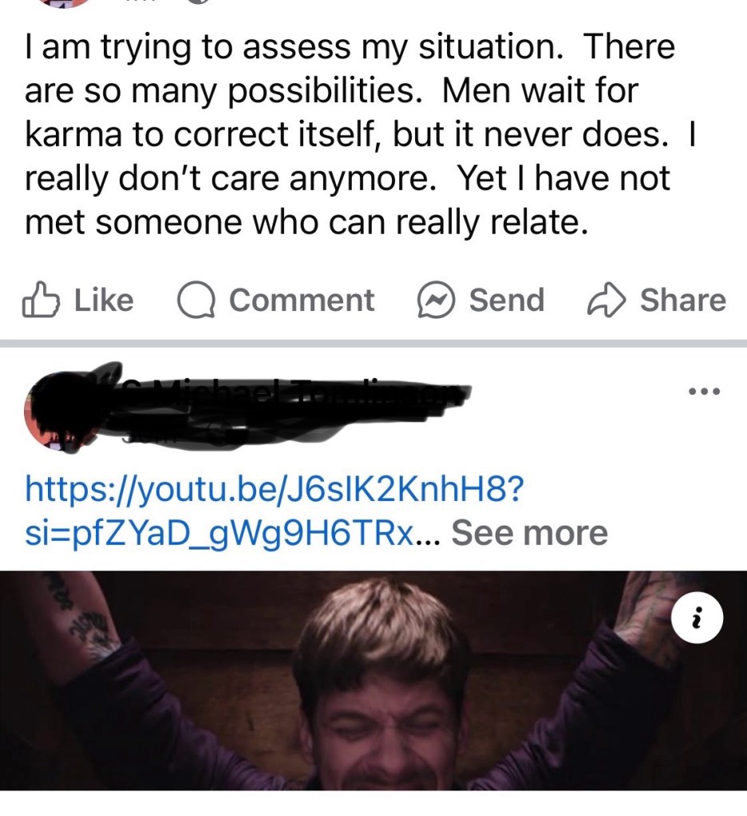Expand post with See more
The height and width of the screenshot is (816, 747).
tap(529, 533)
